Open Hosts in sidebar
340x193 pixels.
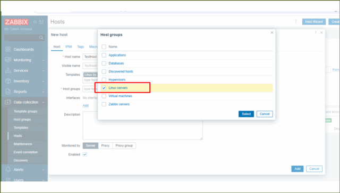coord(18,136)
